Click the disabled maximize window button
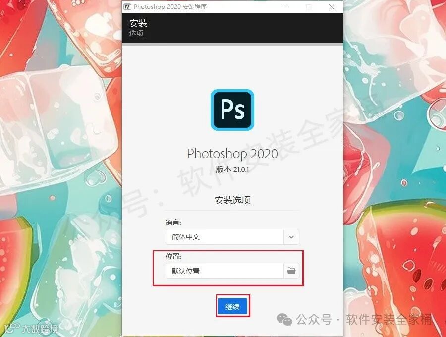This screenshot has width=446, height=337. click(309, 7)
